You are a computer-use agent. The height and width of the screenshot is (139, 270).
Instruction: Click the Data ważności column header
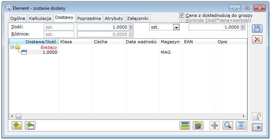click(x=142, y=42)
